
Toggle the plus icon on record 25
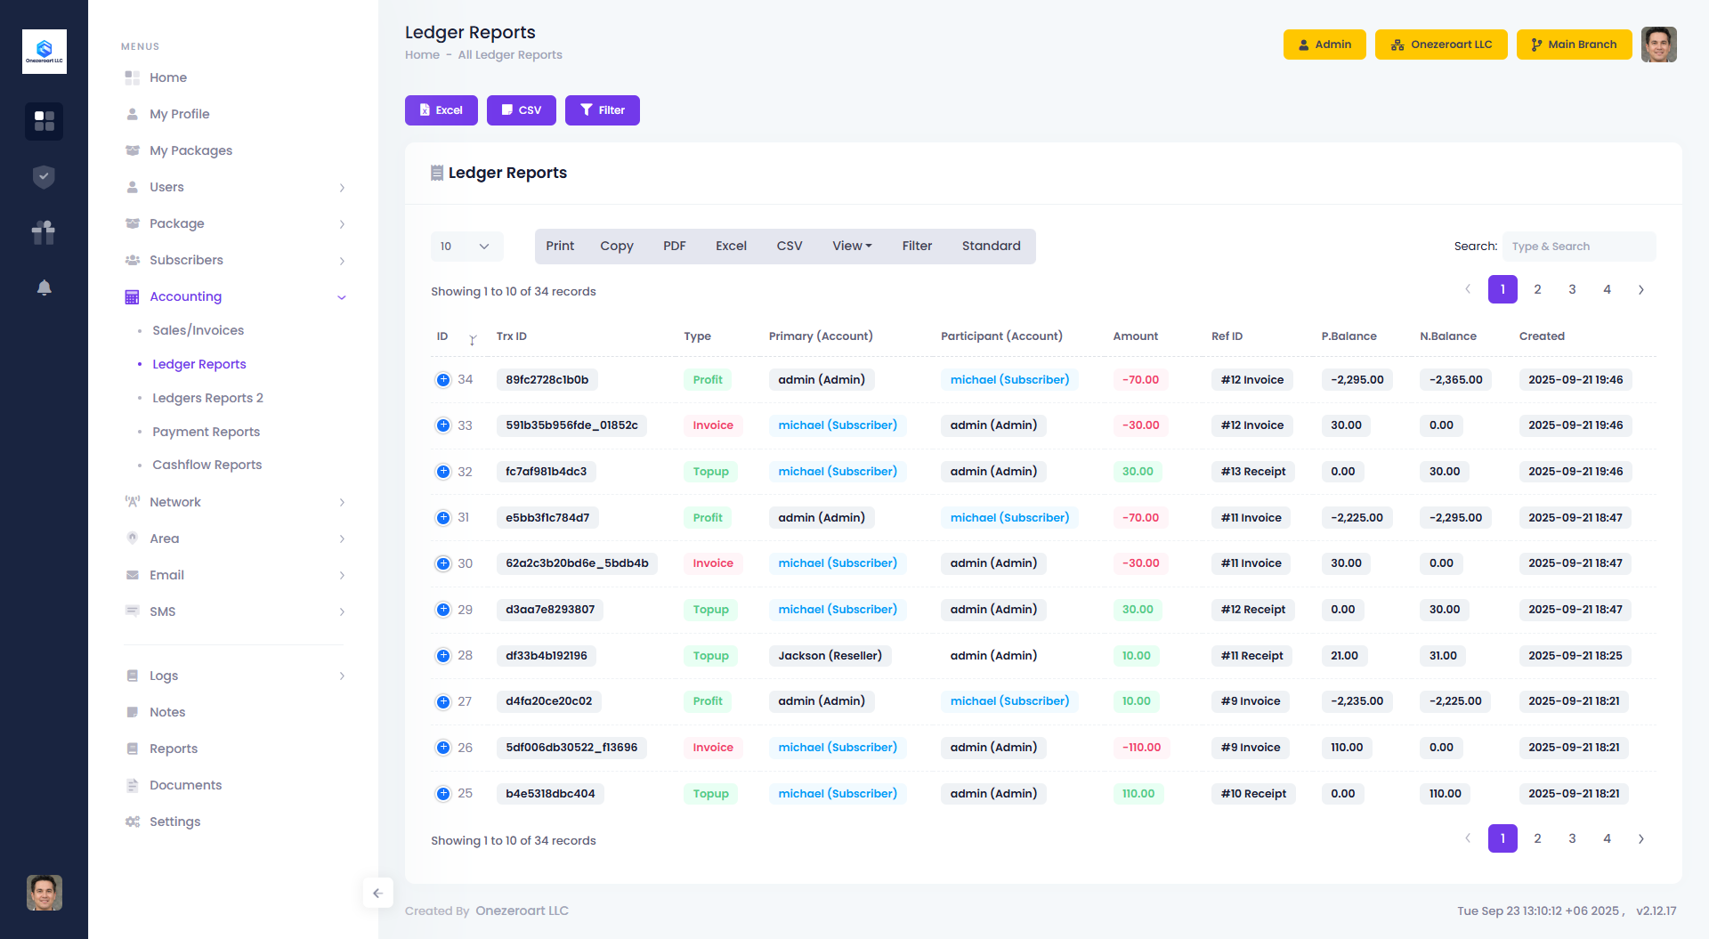point(443,794)
